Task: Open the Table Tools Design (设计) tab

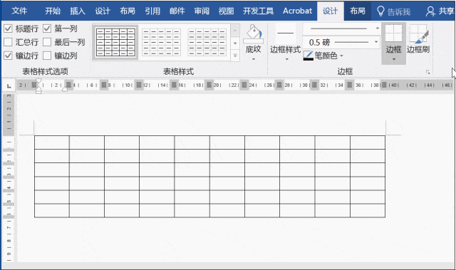Action: (x=331, y=11)
